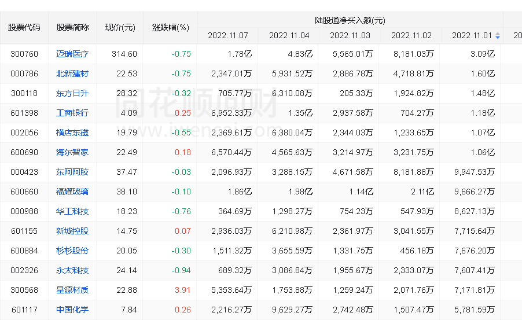Click the 股票简称 column header
Image resolution: width=522 pixels, height=320 pixels.
pos(72,27)
